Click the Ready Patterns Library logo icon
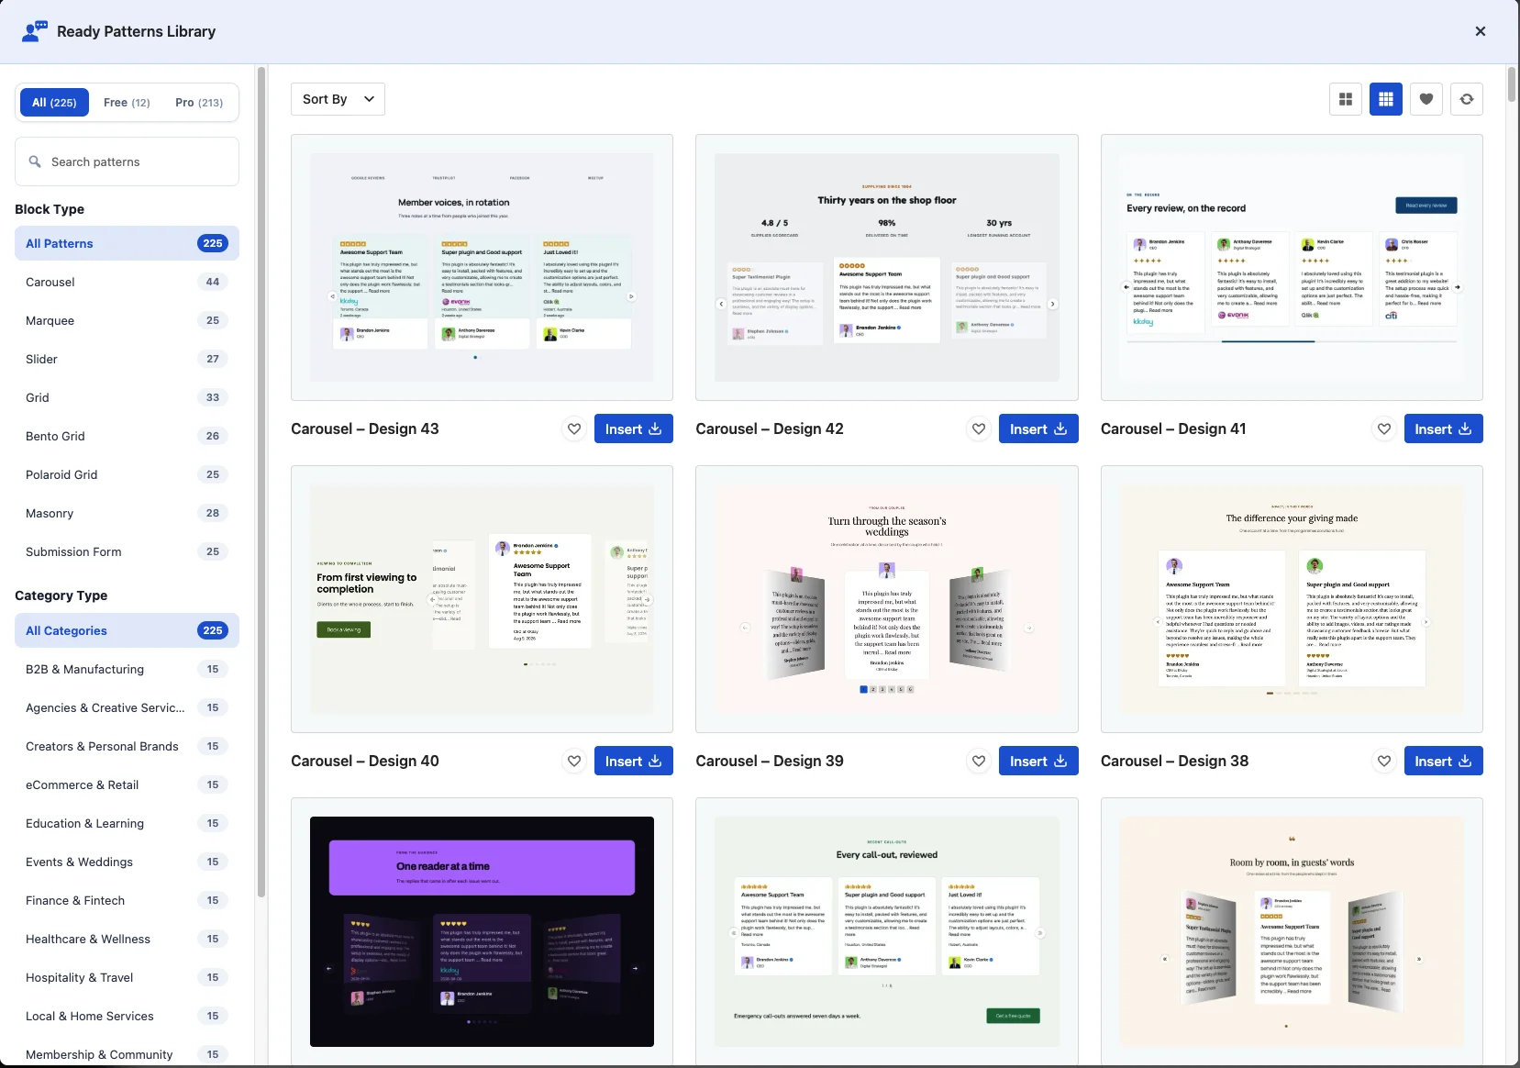The image size is (1520, 1068). [35, 31]
